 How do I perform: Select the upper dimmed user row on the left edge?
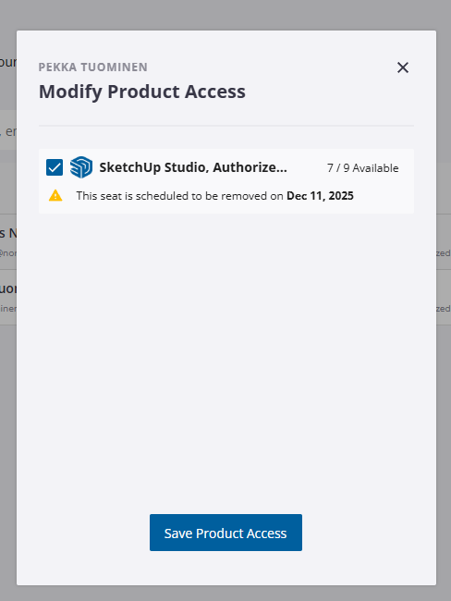pos(8,242)
